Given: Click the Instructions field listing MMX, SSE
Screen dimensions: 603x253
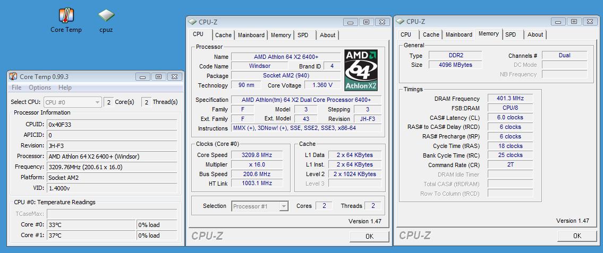Looking at the screenshot, I should pos(307,128).
